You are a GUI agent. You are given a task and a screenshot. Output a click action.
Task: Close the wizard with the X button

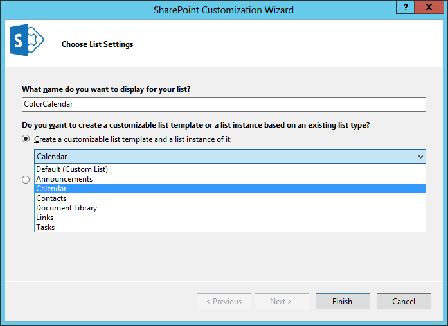(429, 7)
